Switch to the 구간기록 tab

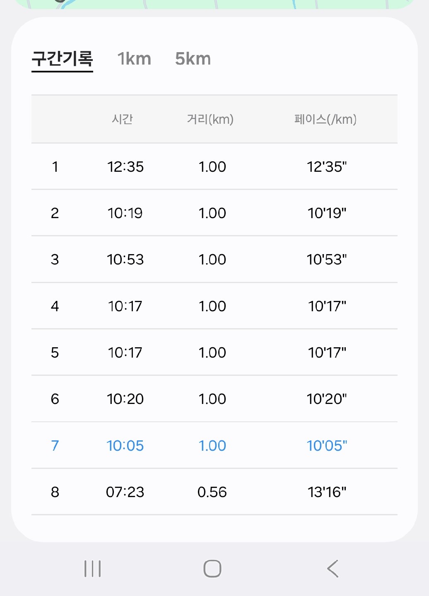click(x=63, y=59)
